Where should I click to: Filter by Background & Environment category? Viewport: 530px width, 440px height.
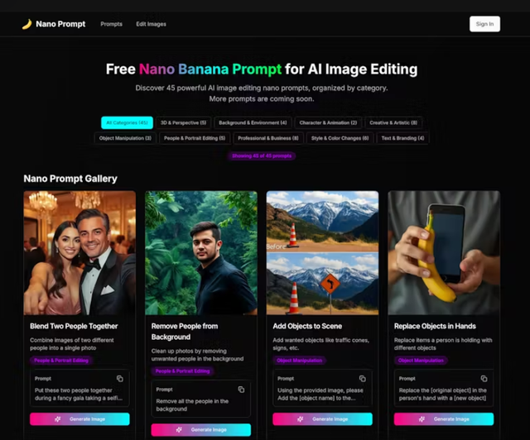[x=253, y=122]
